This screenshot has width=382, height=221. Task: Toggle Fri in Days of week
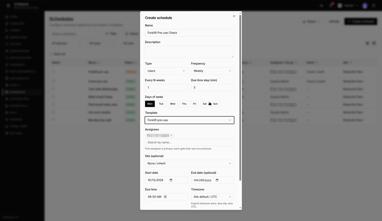click(195, 104)
